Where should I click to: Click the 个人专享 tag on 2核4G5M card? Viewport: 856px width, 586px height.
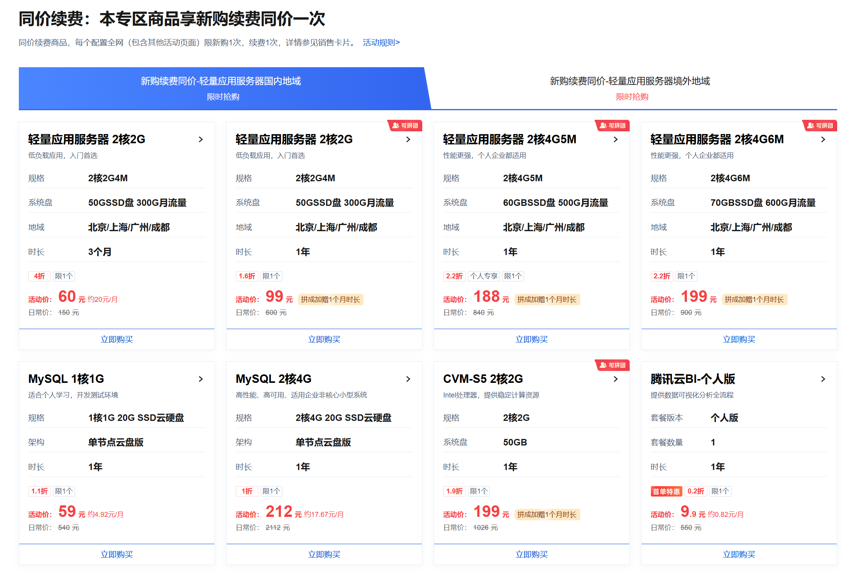pos(484,276)
